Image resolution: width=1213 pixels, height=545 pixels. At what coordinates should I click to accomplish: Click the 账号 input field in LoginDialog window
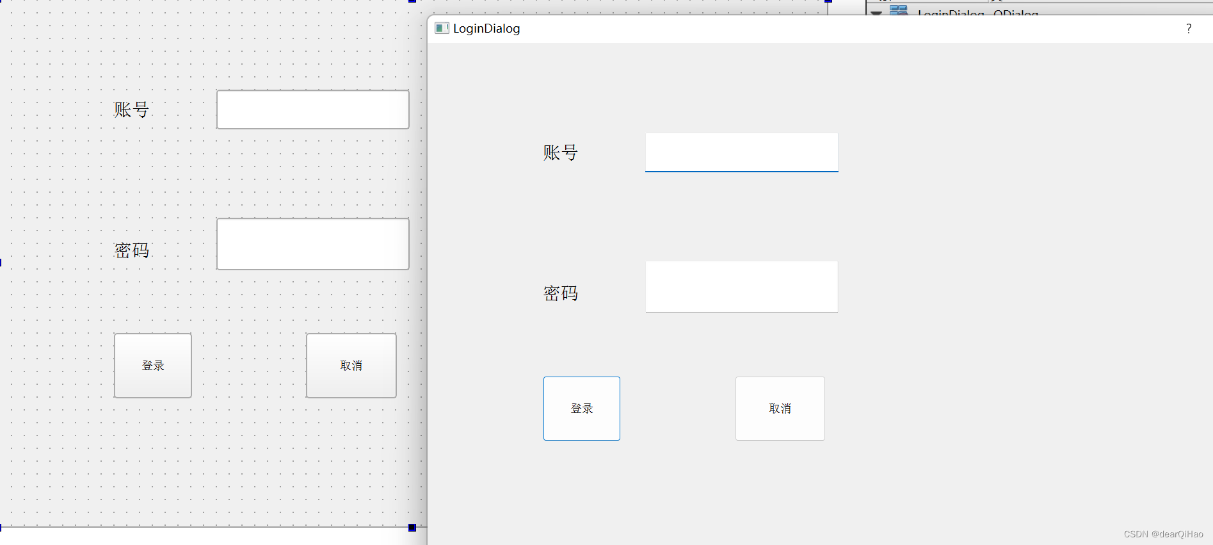[x=741, y=152]
